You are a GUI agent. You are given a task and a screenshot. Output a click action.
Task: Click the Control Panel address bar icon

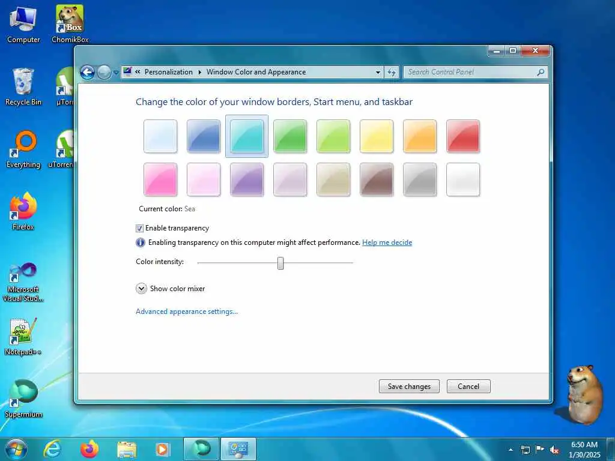(x=127, y=72)
